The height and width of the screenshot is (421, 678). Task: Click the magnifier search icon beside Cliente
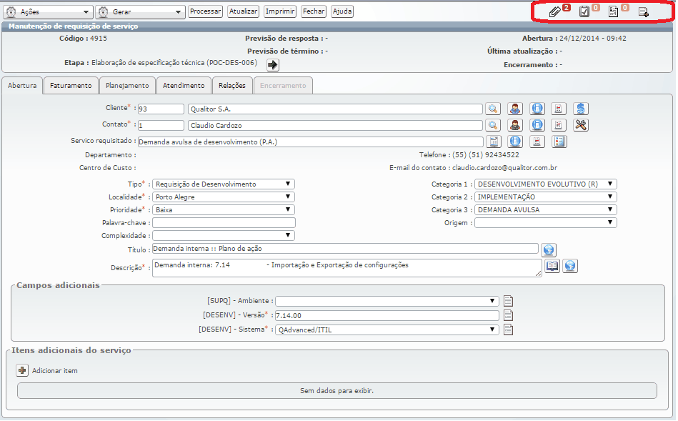[493, 109]
